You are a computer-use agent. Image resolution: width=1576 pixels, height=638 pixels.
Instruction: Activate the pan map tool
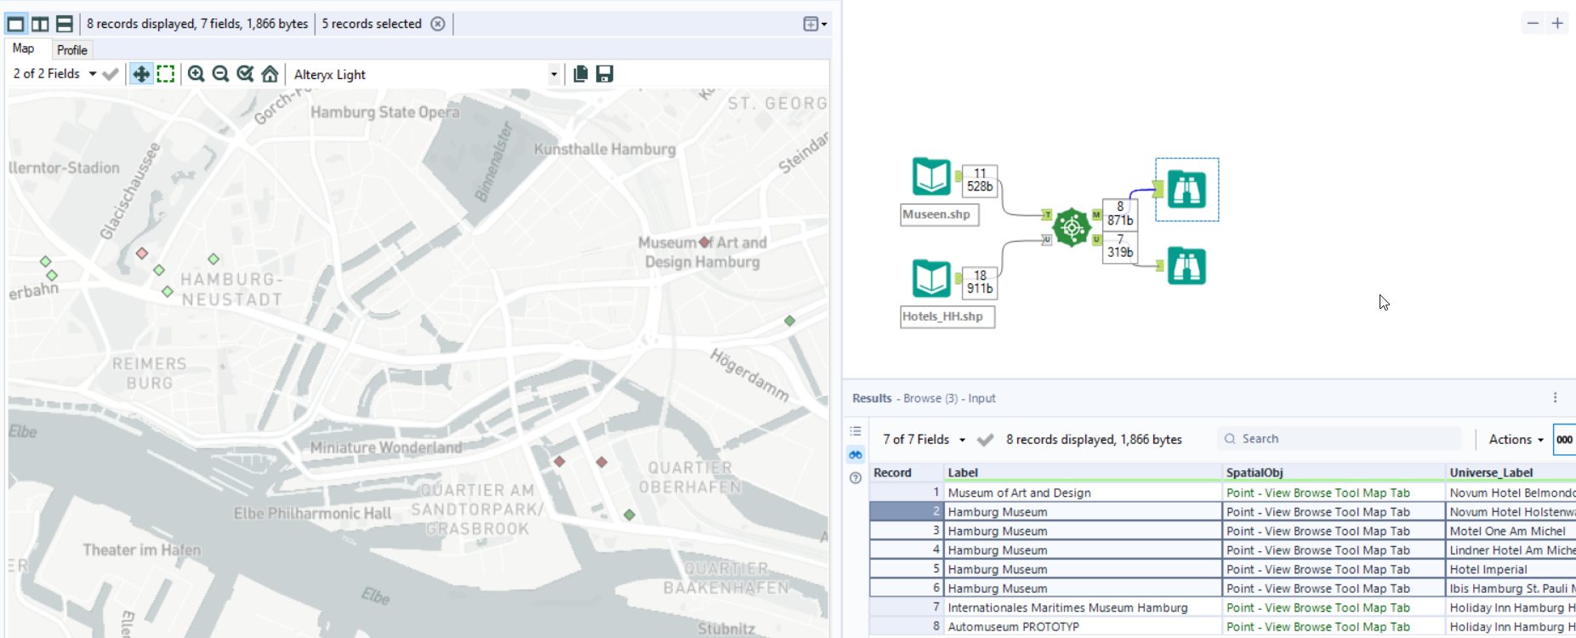(141, 74)
